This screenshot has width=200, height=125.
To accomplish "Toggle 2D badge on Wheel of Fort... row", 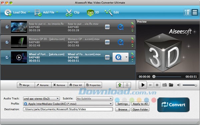I will point(107,57).
